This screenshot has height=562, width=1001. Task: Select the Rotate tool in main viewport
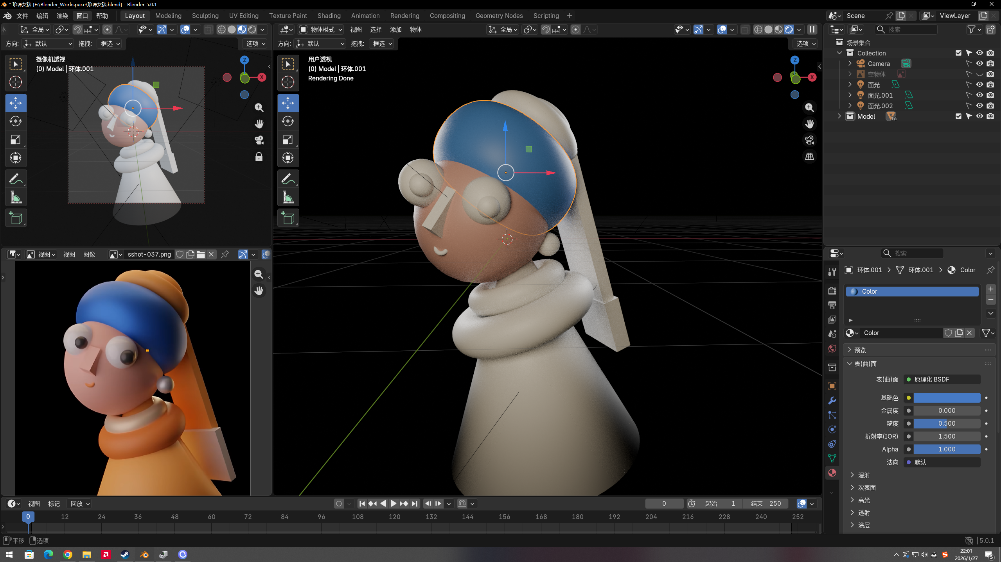(288, 121)
